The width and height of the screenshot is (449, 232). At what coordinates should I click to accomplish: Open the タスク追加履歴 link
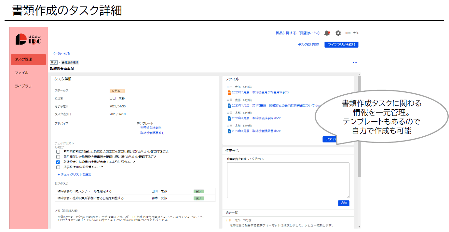pyautogui.click(x=308, y=45)
